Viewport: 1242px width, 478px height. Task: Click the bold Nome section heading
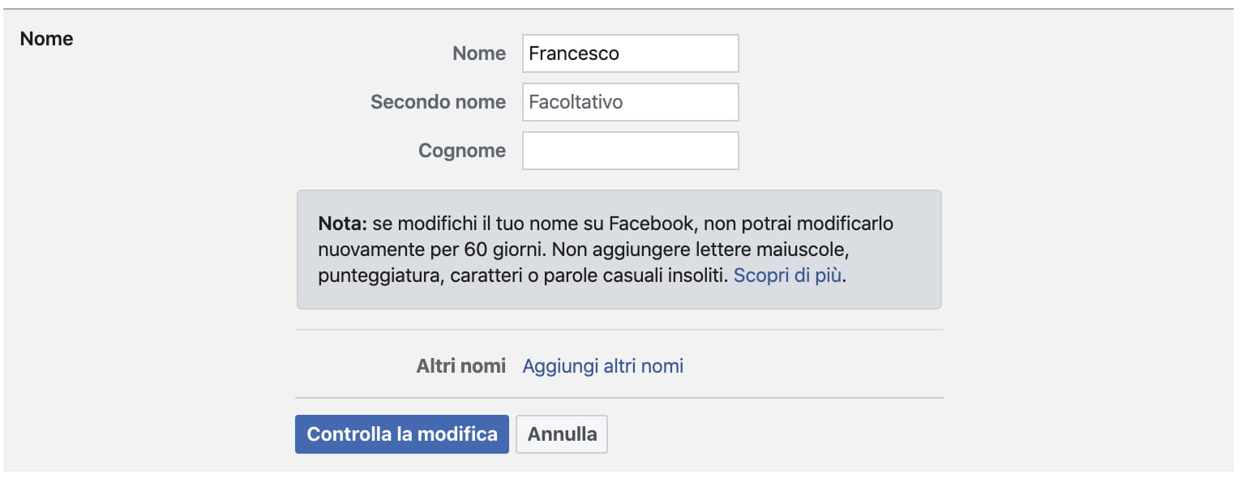(46, 39)
